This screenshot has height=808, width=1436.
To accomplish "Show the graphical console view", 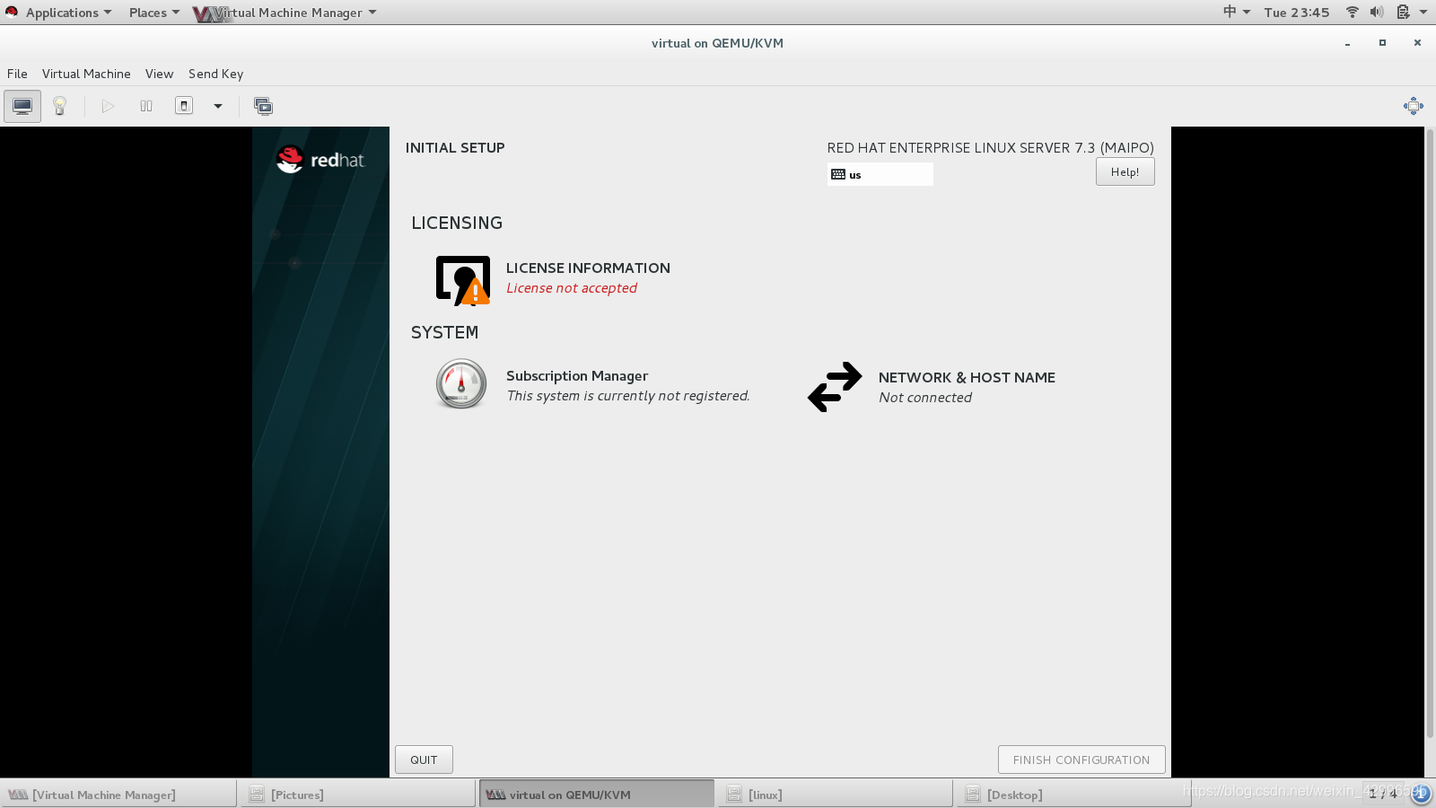I will [x=22, y=106].
